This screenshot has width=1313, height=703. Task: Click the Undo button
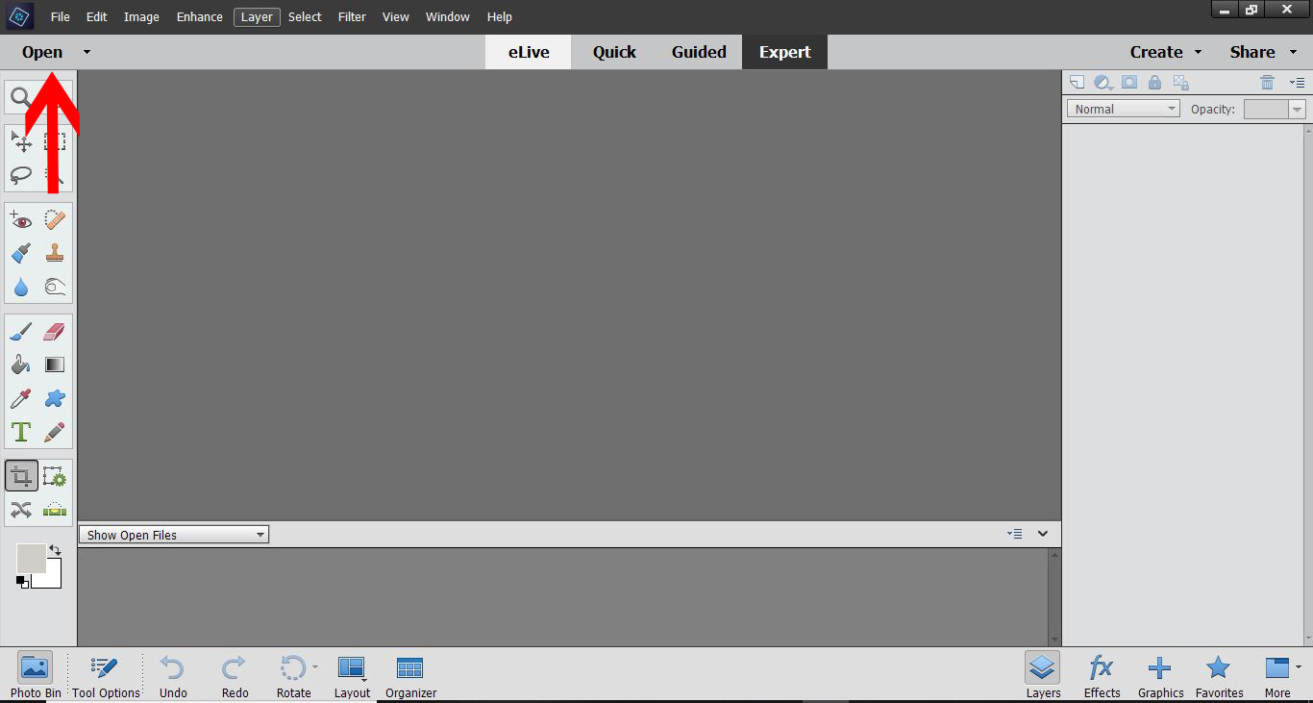coord(173,675)
